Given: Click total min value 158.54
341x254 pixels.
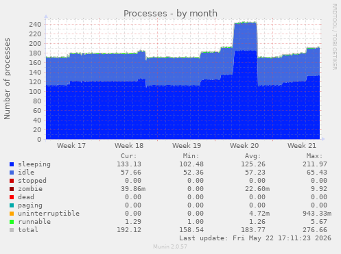Looking at the screenshot, I should point(191,230).
